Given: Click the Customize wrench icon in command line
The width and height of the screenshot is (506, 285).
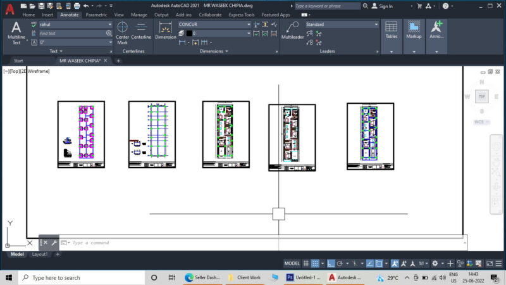Looking at the screenshot, I should pyautogui.click(x=54, y=243).
